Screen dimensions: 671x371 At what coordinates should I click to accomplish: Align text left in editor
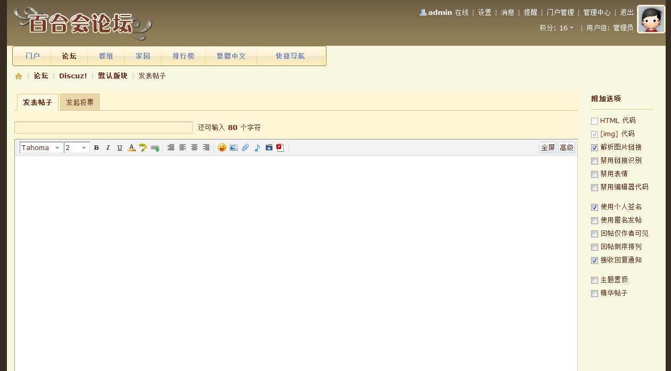point(183,147)
